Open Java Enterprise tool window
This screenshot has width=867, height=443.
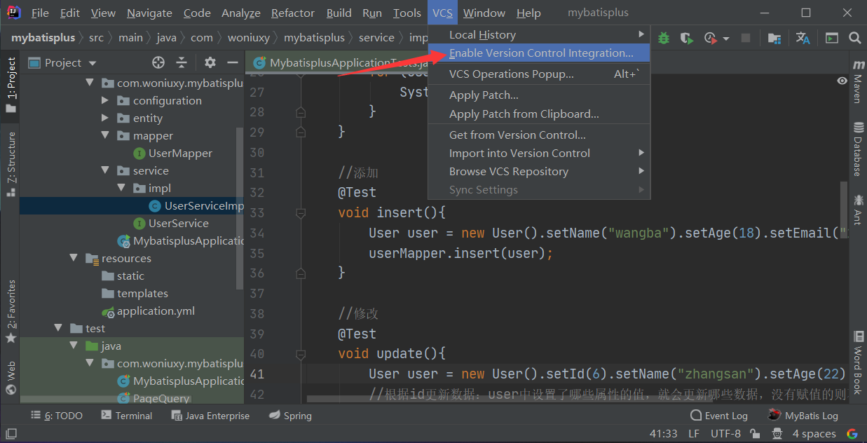(x=210, y=416)
